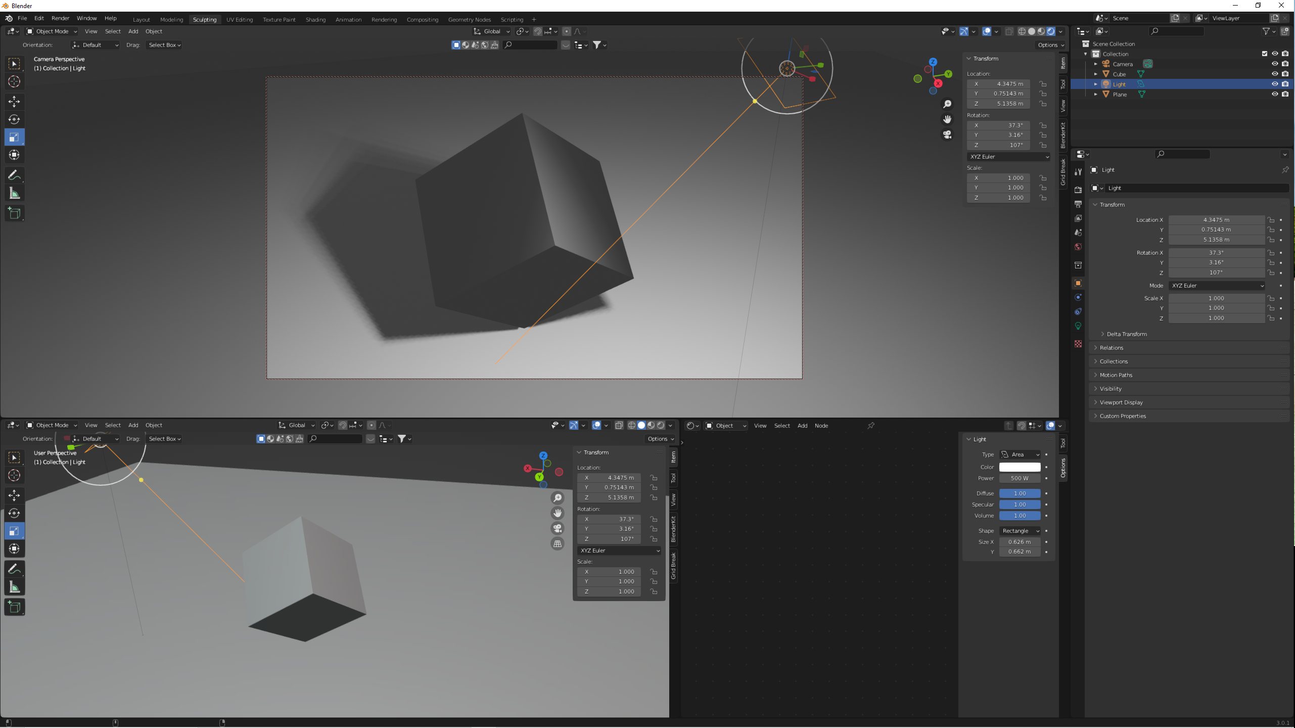The height and width of the screenshot is (728, 1295).
Task: Uncheck the Collection exclude checkbox
Action: point(1264,54)
